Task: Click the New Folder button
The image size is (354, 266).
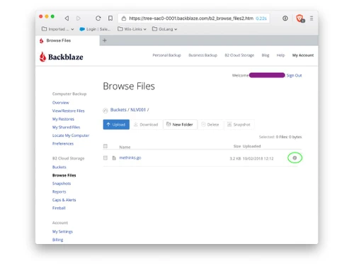Action: [x=180, y=124]
